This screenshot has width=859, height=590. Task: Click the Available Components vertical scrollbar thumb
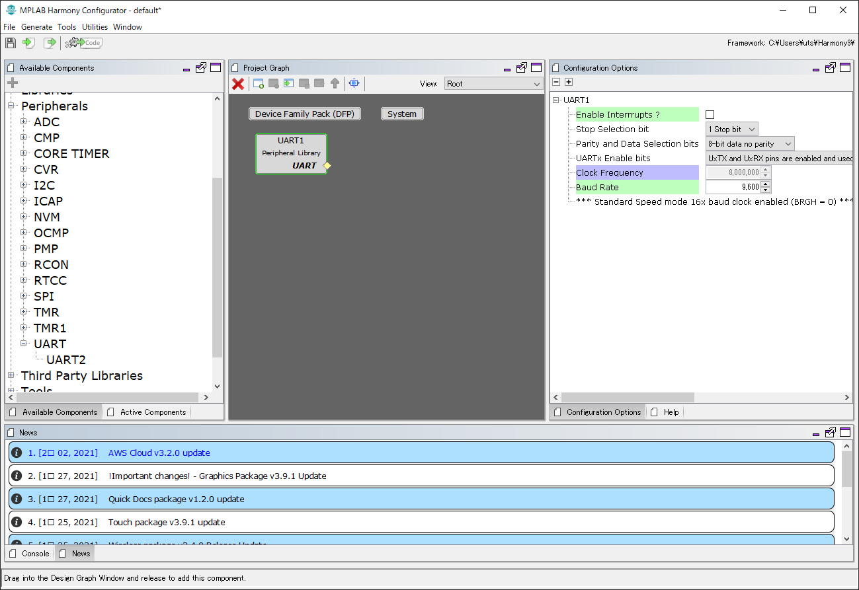coord(217,268)
